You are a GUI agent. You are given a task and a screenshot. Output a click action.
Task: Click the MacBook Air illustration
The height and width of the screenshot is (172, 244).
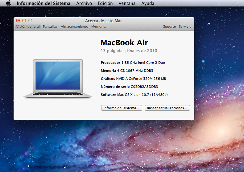pos(58,79)
